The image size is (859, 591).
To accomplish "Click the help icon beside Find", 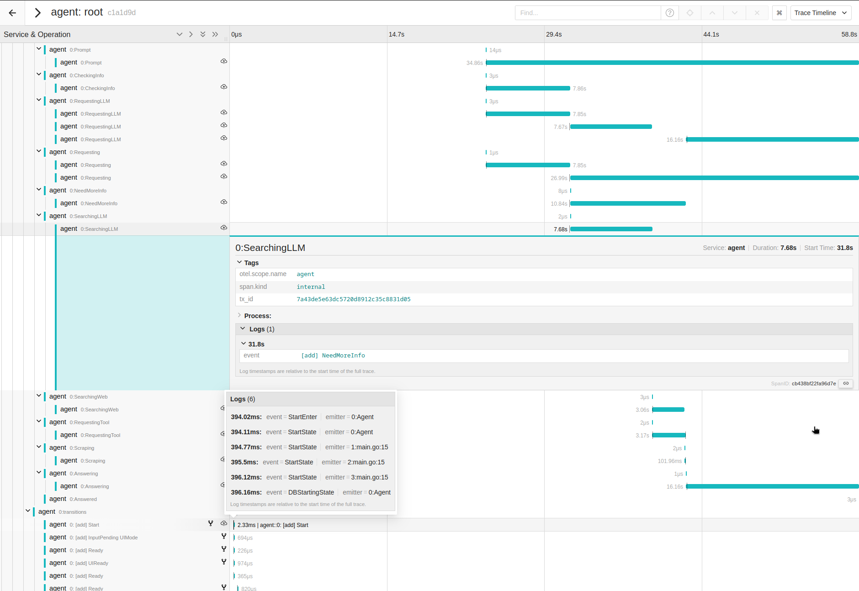I will 670,13.
